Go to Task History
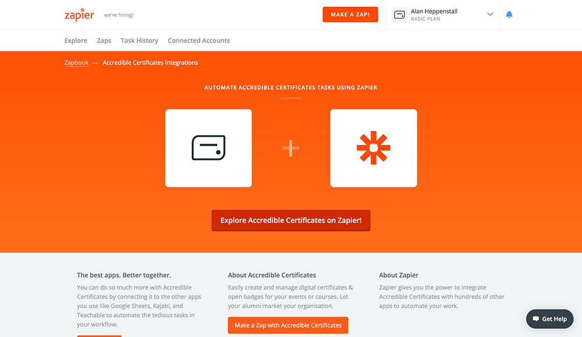The image size is (582, 337). coord(139,41)
